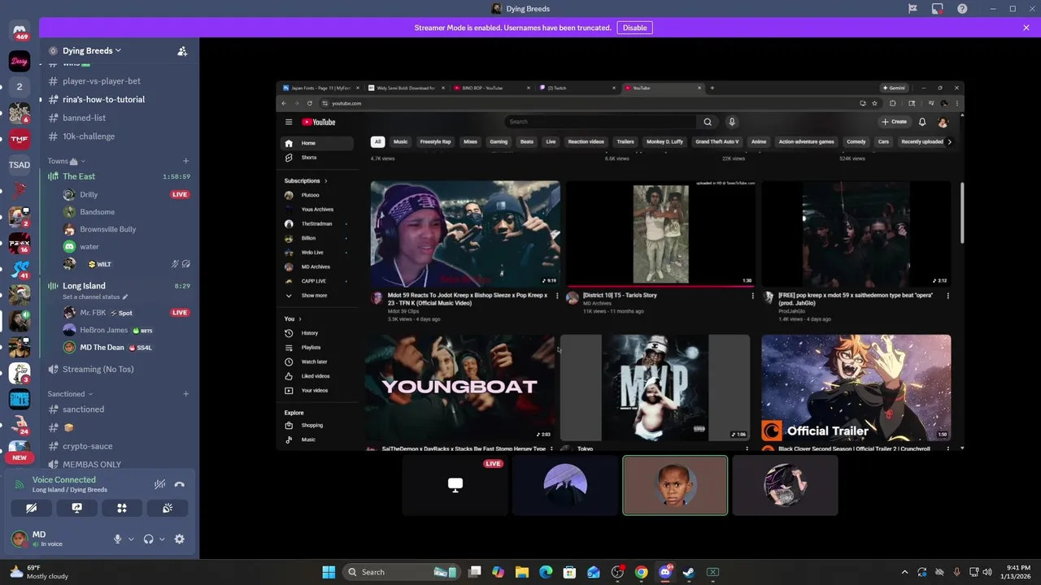Click the Windows taskbar Search box
The height and width of the screenshot is (585, 1041).
pyautogui.click(x=403, y=572)
